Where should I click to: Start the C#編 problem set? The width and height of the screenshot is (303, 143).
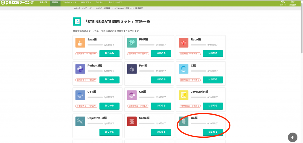(x=161, y=106)
